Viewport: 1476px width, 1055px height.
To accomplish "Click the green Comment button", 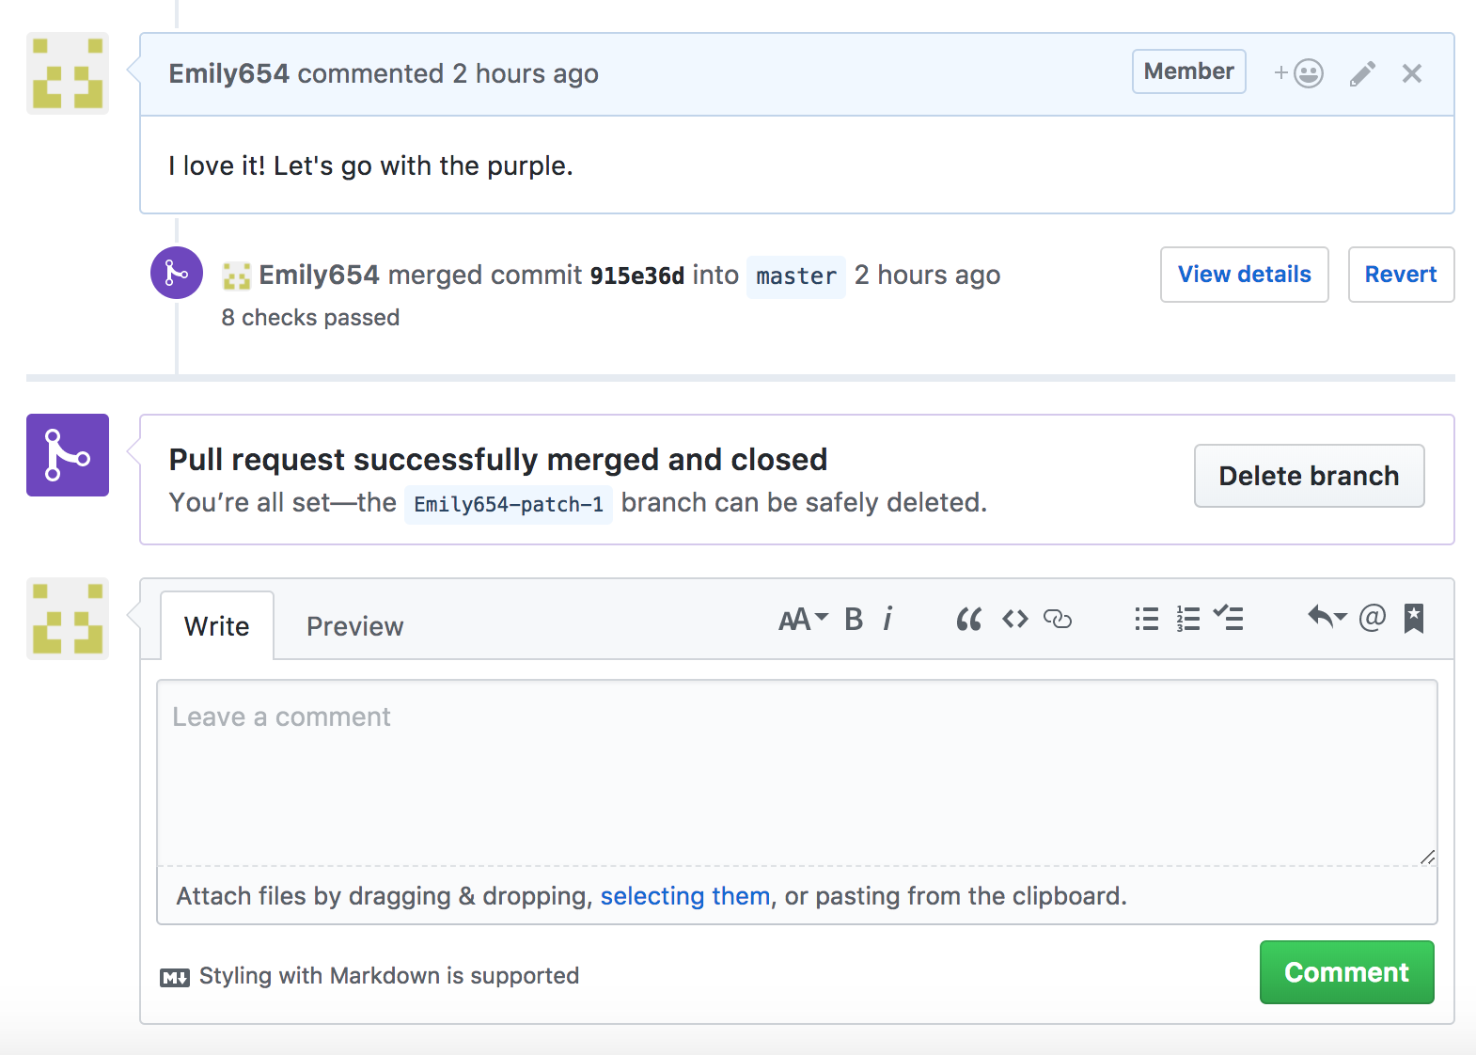I will 1346,972.
